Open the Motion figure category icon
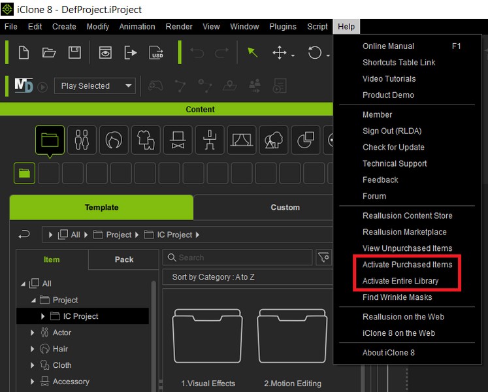This screenshot has height=392, width=488. tap(210, 140)
